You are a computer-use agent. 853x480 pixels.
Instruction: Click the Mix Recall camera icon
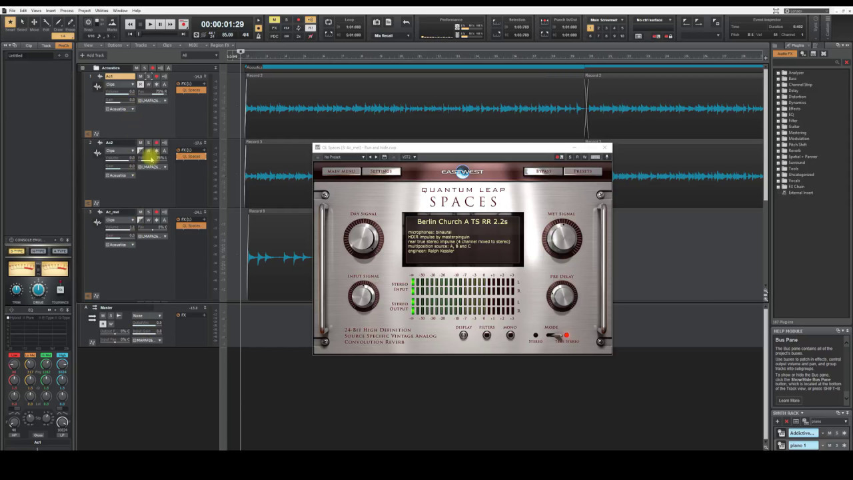click(377, 22)
